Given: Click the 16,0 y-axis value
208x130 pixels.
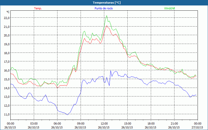Looking at the screenshot, I should click(x=7, y=70).
